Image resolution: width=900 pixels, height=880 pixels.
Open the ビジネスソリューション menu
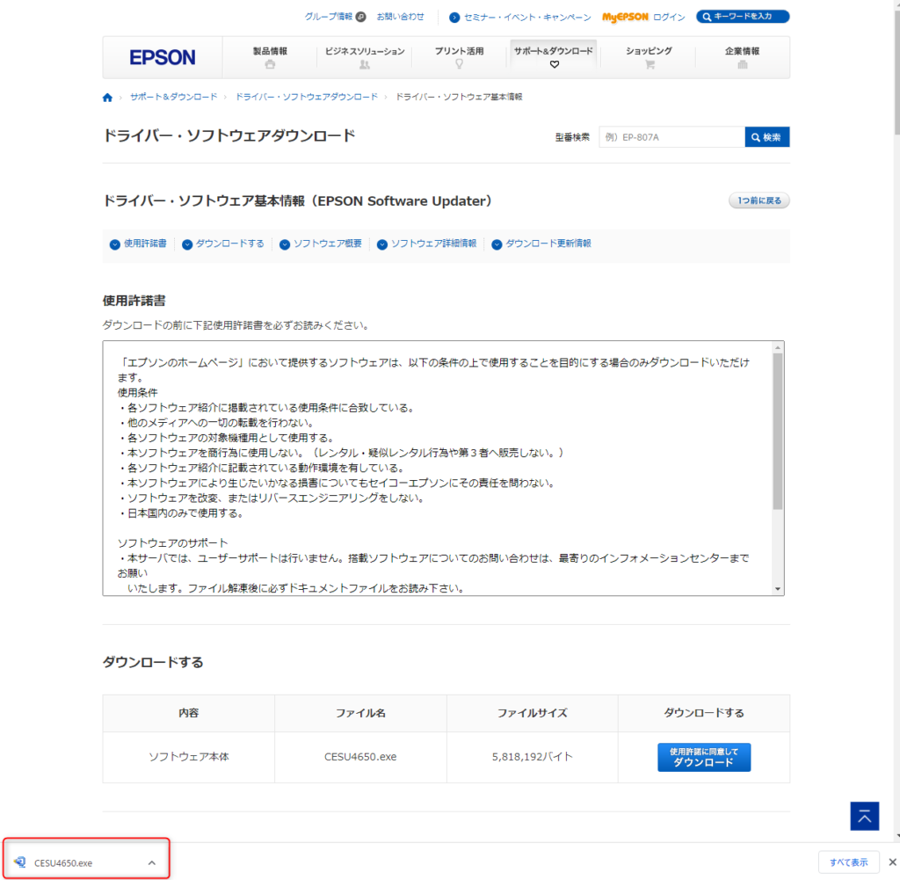point(365,57)
